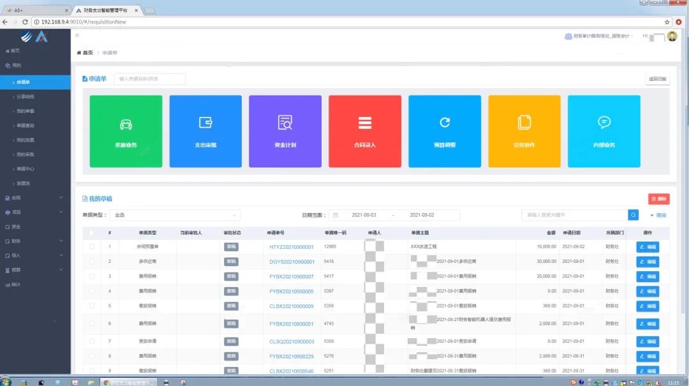This screenshot has height=386, width=689.
Task: Open the 差旅业务 car card
Action: tap(126, 131)
